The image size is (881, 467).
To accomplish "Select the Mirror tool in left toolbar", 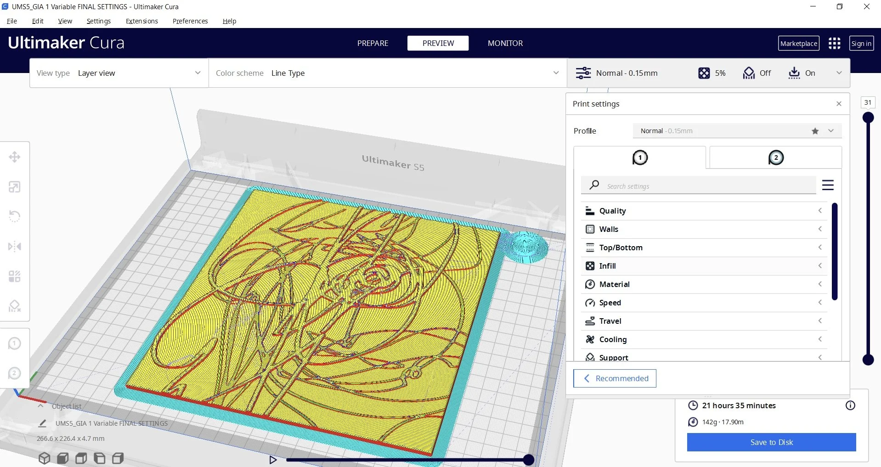I will point(14,247).
